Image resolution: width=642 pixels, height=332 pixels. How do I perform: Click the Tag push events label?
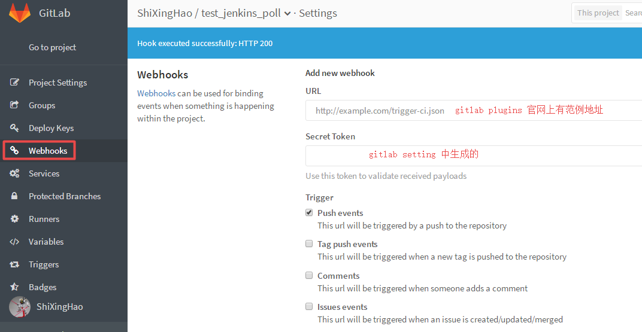(347, 244)
